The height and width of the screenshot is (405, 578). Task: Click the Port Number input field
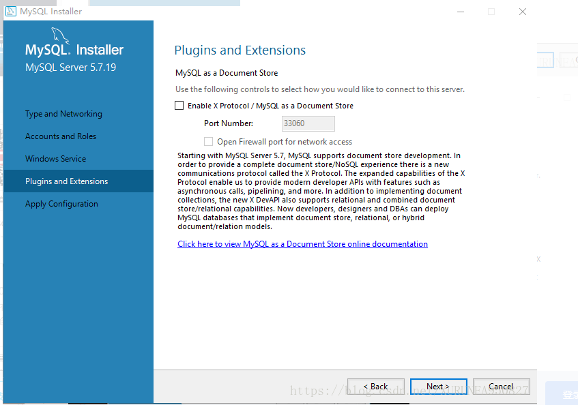(x=308, y=123)
